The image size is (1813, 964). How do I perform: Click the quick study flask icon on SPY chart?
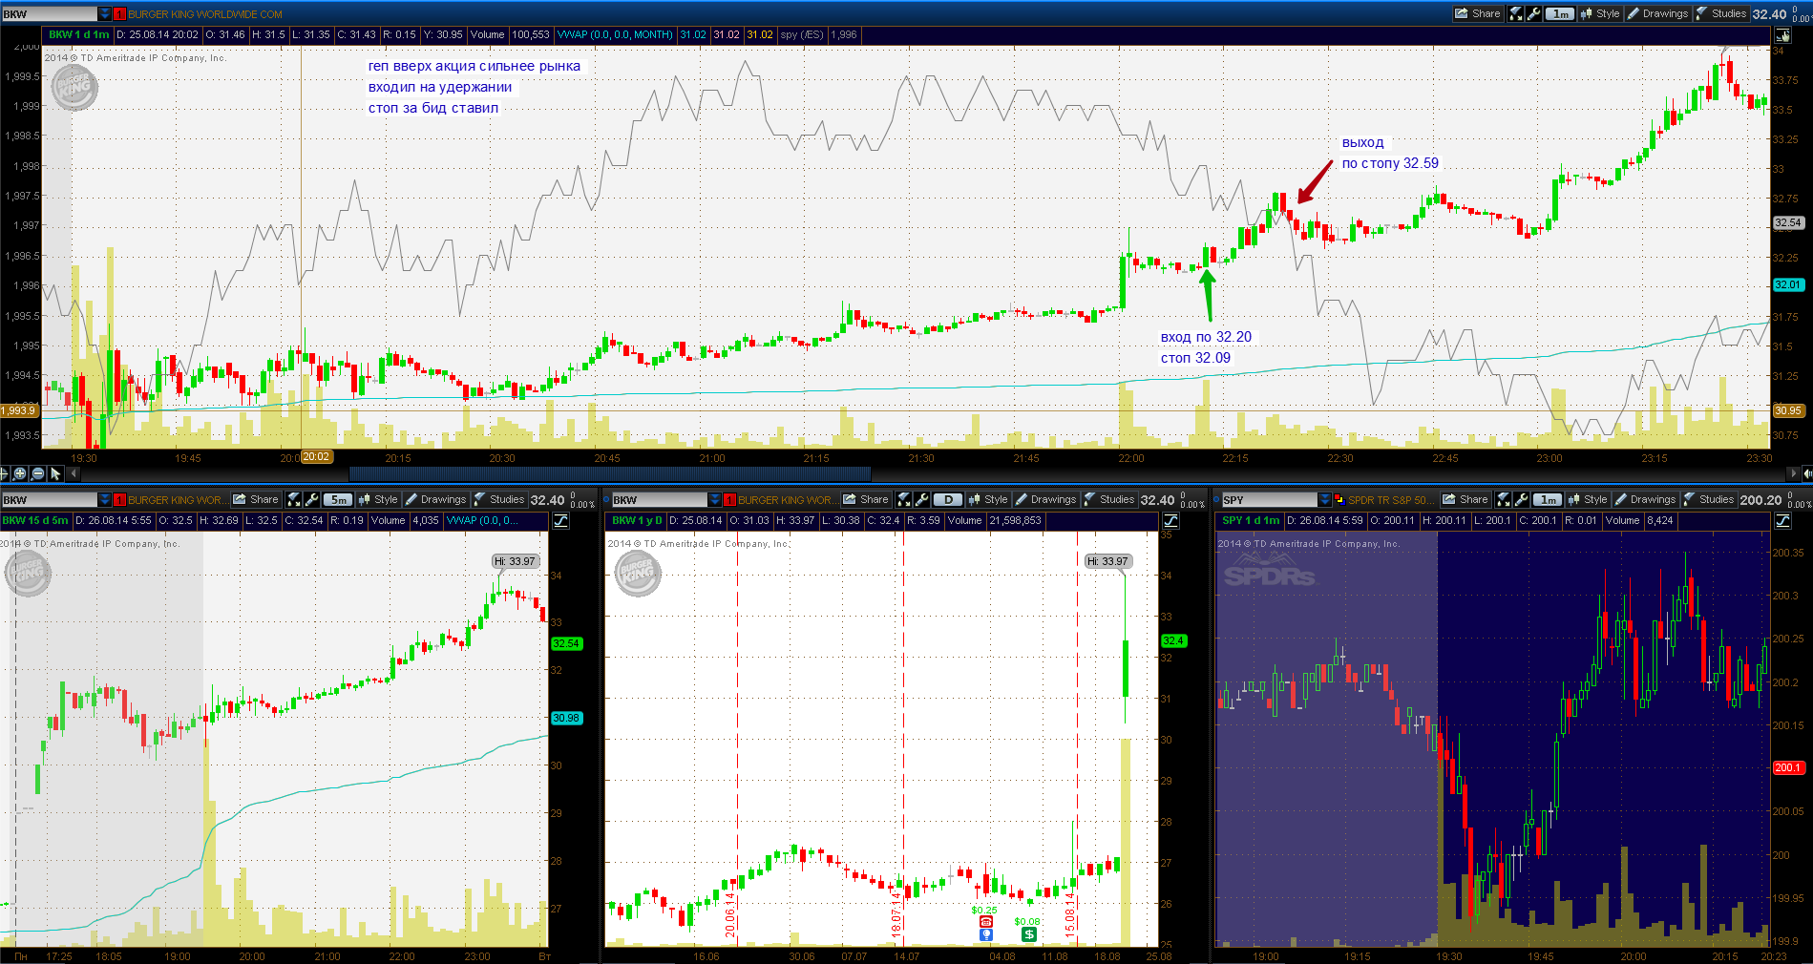click(1504, 499)
